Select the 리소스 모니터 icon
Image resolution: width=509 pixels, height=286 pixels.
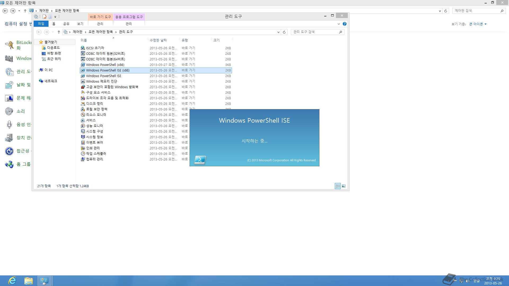tap(83, 115)
